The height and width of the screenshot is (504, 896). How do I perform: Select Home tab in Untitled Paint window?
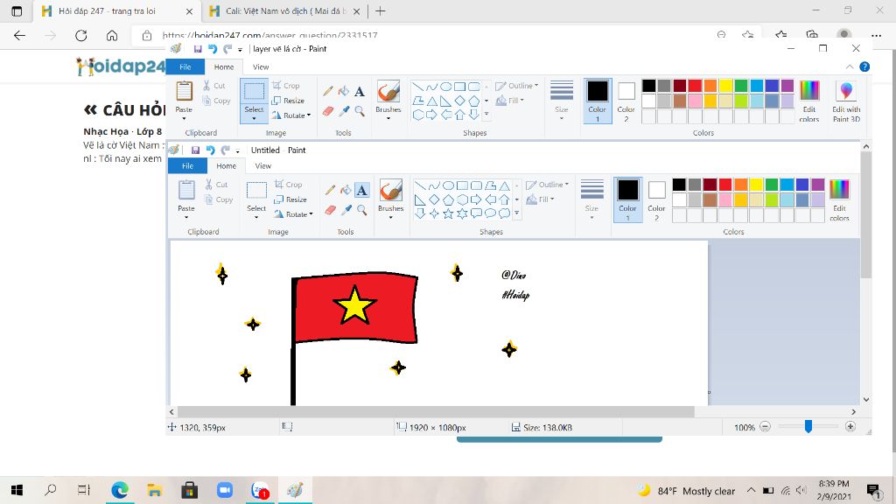point(227,165)
